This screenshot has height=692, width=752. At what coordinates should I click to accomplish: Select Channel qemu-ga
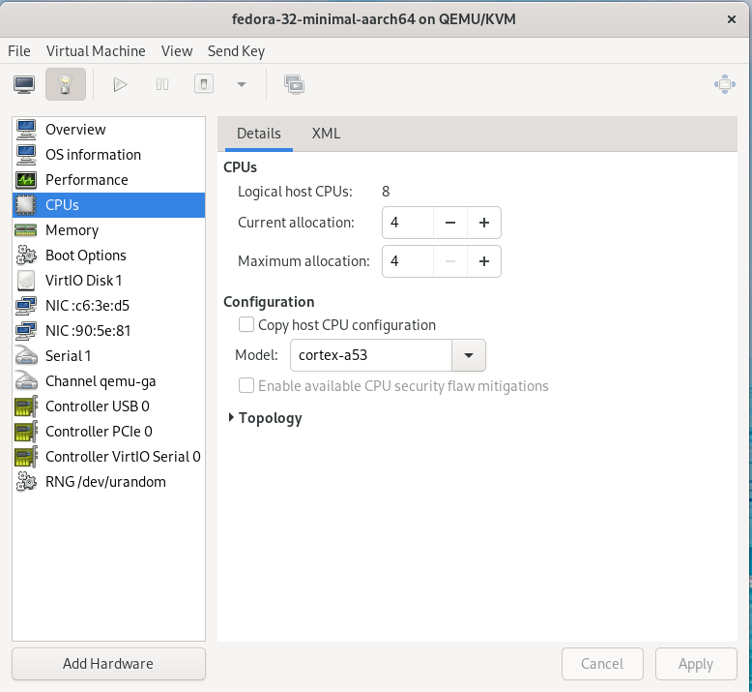coord(109,380)
